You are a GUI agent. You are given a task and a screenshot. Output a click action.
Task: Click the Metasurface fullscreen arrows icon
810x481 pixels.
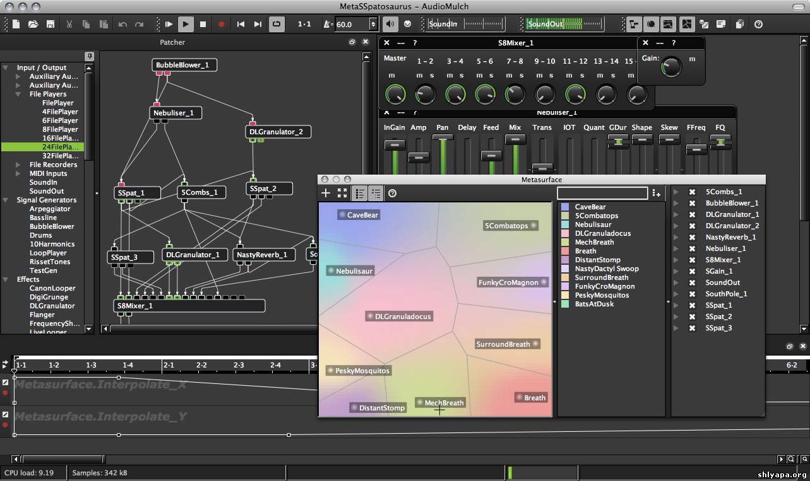[342, 193]
